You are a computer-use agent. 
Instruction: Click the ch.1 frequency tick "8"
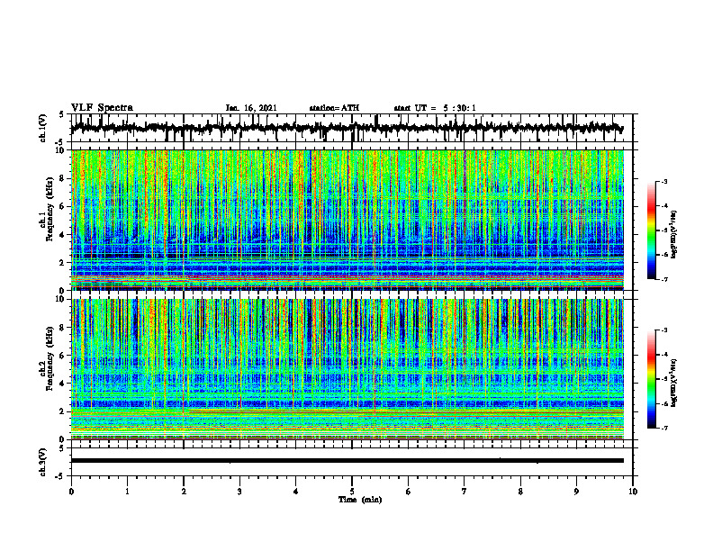point(62,178)
